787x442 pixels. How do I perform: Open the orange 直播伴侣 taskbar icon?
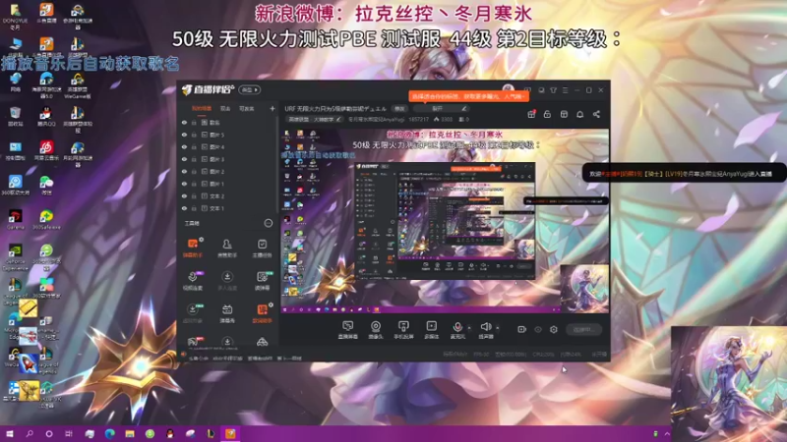pyautogui.click(x=230, y=433)
